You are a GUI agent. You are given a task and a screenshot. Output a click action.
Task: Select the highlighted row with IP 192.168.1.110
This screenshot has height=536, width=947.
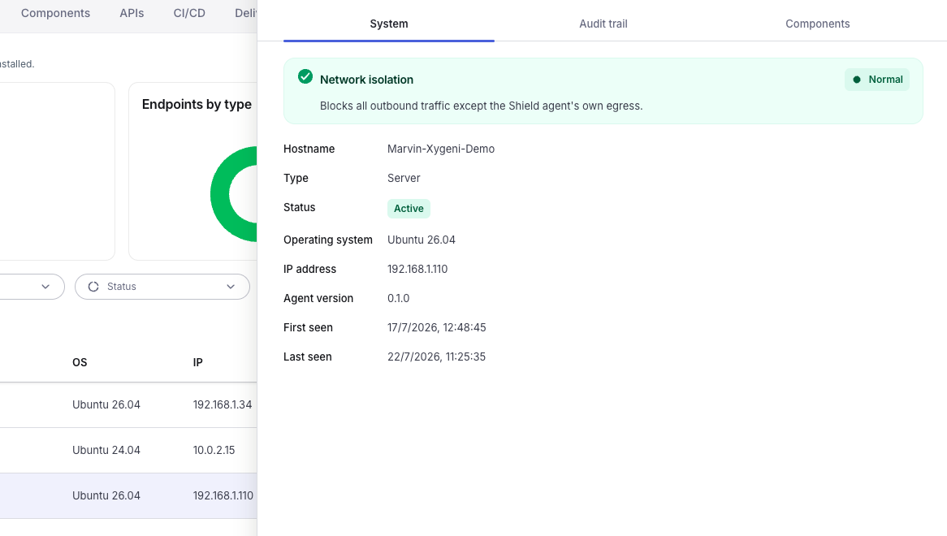[128, 495]
